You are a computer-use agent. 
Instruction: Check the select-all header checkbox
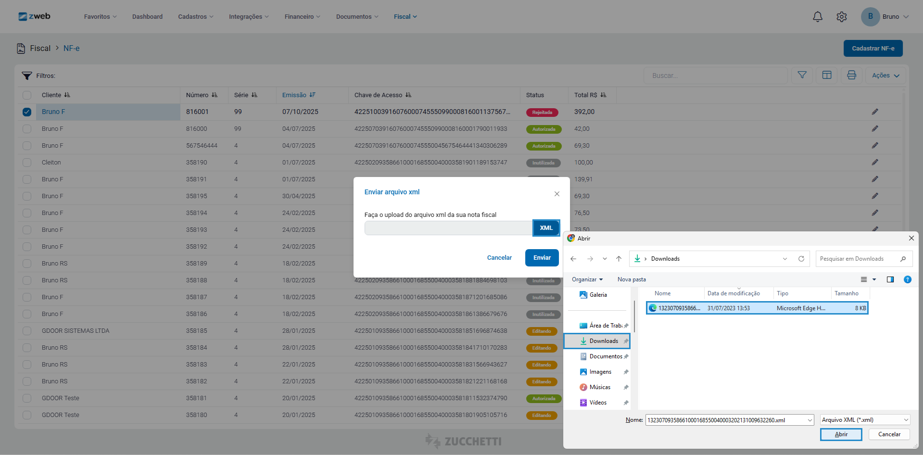click(x=27, y=95)
